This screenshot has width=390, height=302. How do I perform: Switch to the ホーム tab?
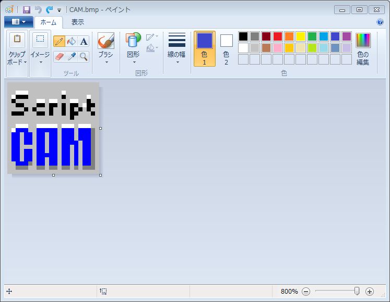click(x=49, y=22)
